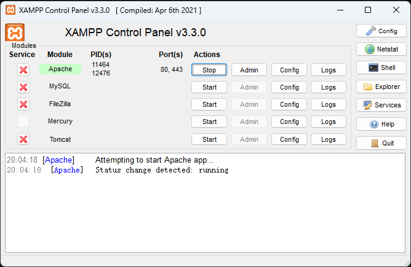Click the Service column header

point(22,55)
